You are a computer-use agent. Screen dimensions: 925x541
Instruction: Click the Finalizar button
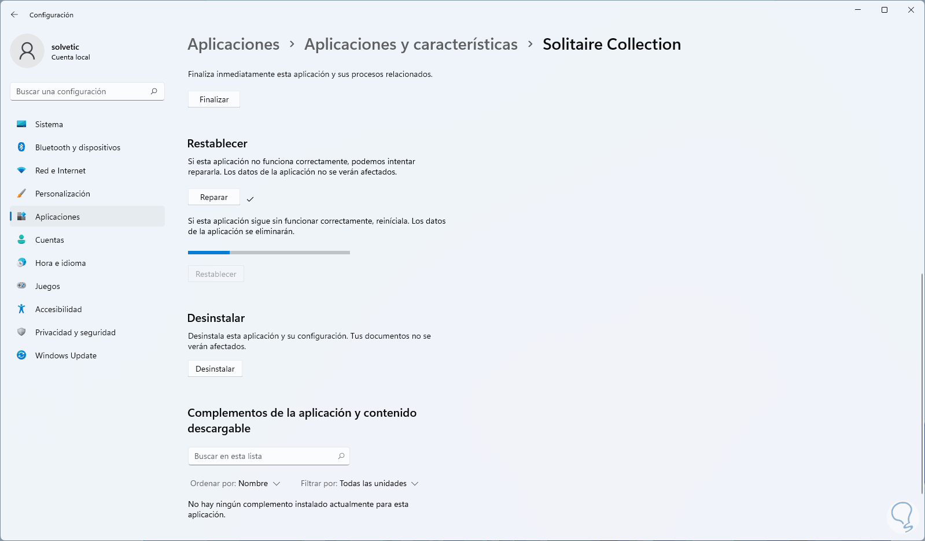pyautogui.click(x=214, y=99)
